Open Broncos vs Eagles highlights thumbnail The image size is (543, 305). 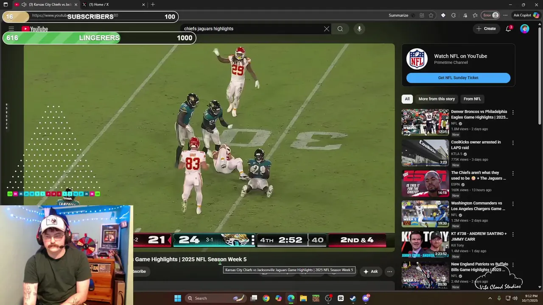point(425,122)
